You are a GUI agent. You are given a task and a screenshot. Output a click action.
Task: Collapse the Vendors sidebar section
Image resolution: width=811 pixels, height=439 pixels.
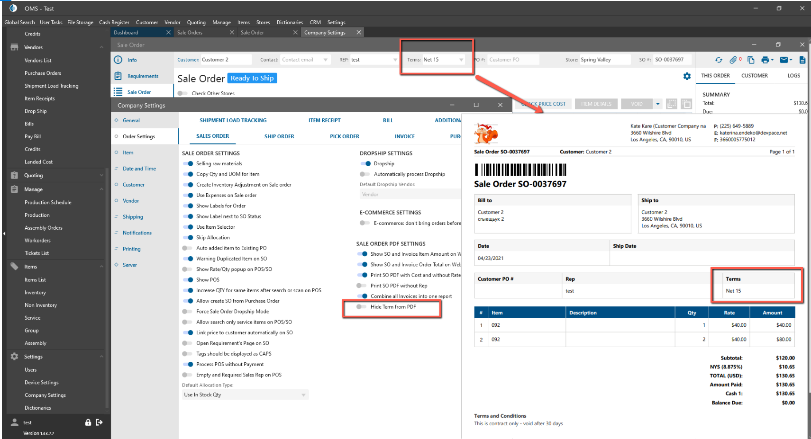tap(101, 47)
